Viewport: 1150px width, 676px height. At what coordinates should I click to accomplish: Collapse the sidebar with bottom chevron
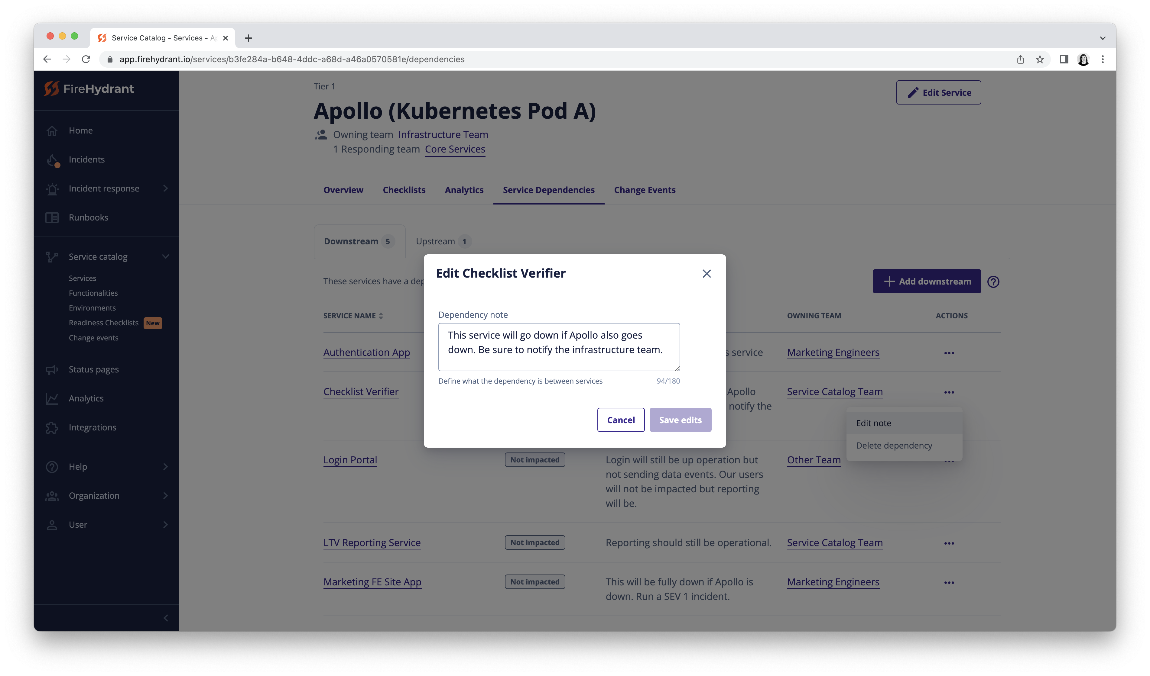tap(166, 618)
